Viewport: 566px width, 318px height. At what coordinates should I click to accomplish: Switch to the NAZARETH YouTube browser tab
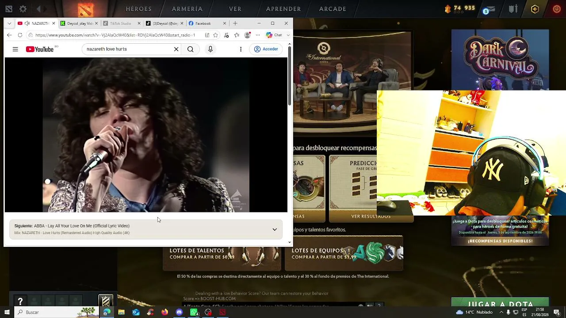point(36,23)
